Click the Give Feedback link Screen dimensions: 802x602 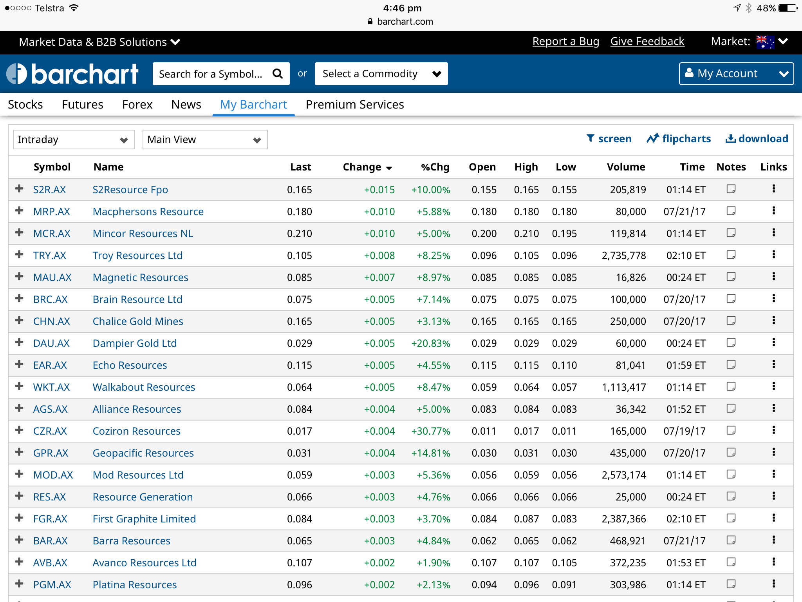point(647,42)
